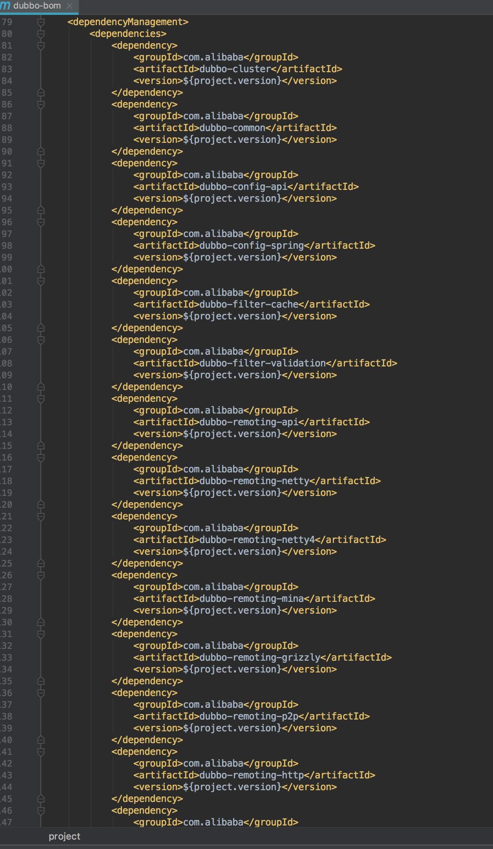Place cursor on dubbo-filter-validation artifactId text
This screenshot has width=493, height=849.
263,363
